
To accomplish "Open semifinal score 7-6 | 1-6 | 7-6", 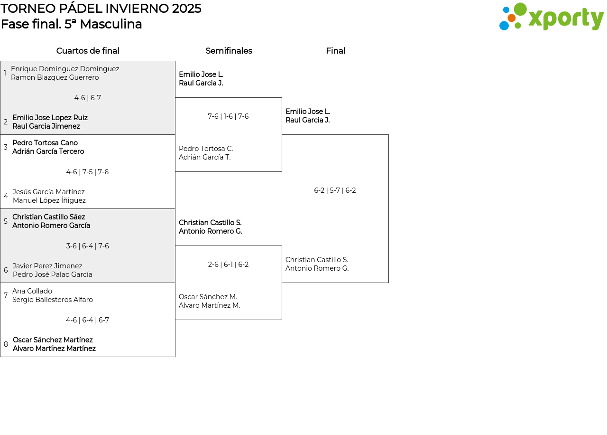I will tap(228, 116).
